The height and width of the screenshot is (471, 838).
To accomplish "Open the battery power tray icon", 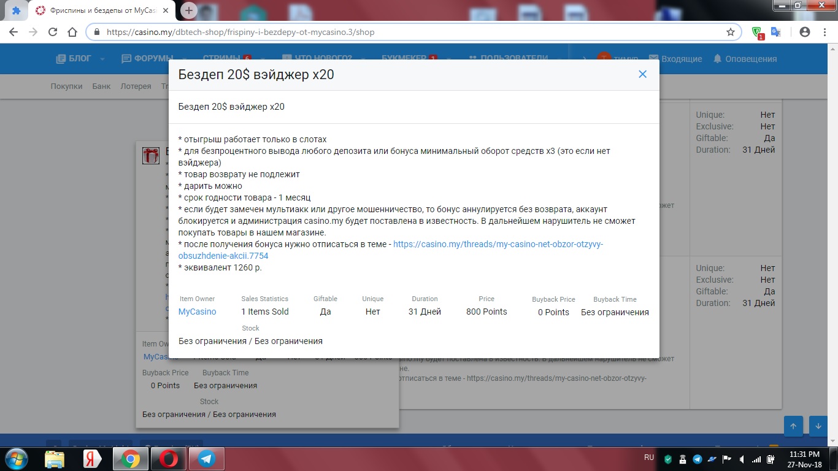I will 771,459.
